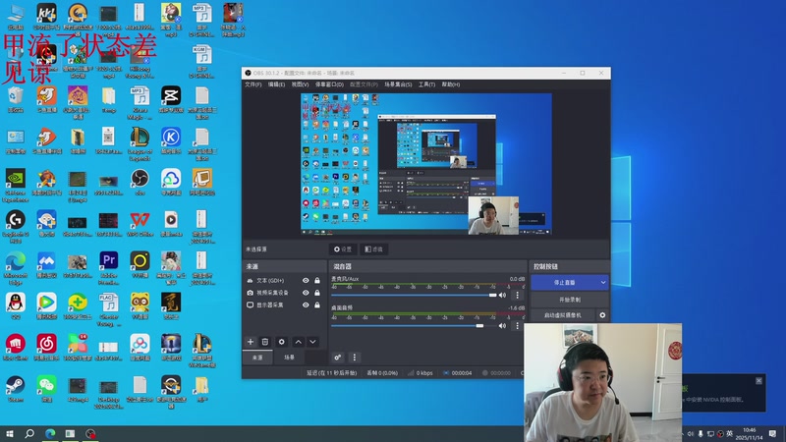The image size is (786, 442).
Task: Select the NetEase Cloud Music desktop icon
Action: pos(46,348)
